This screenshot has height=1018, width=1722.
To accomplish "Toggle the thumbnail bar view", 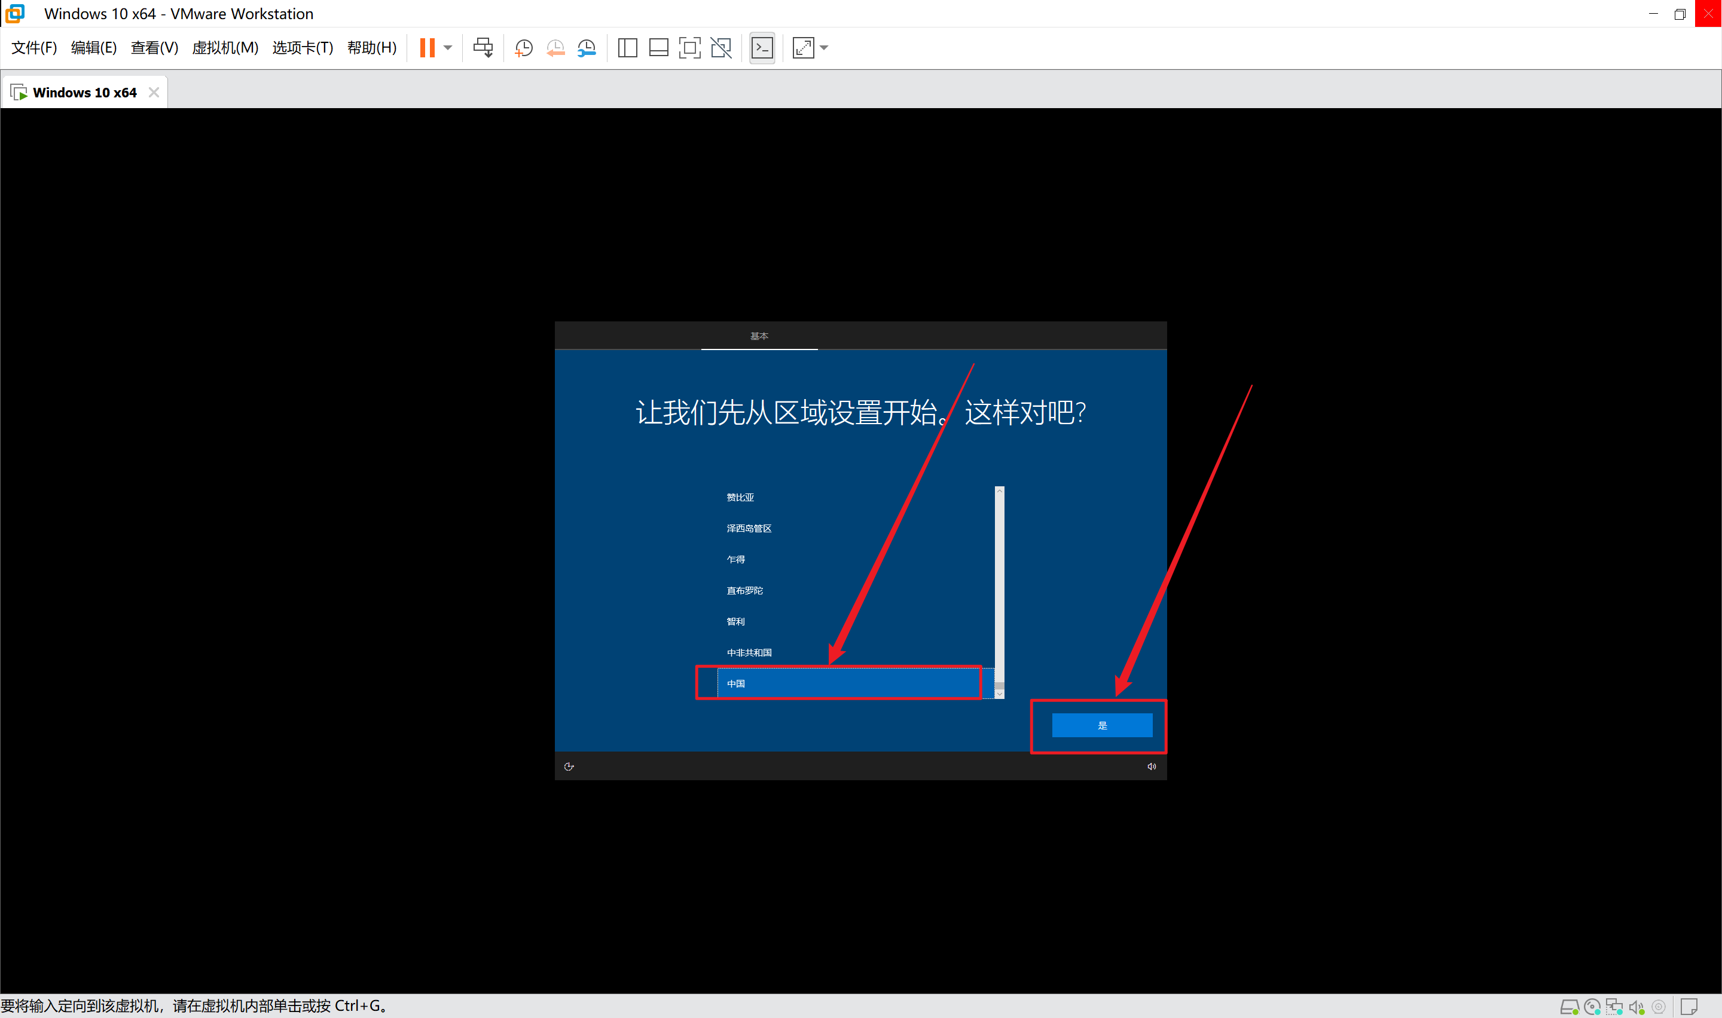I will pyautogui.click(x=658, y=47).
